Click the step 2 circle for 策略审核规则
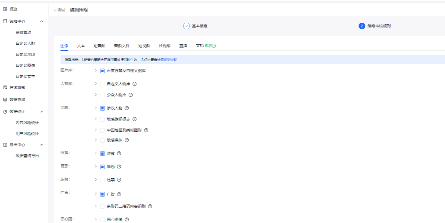445x223 pixels. point(362,26)
